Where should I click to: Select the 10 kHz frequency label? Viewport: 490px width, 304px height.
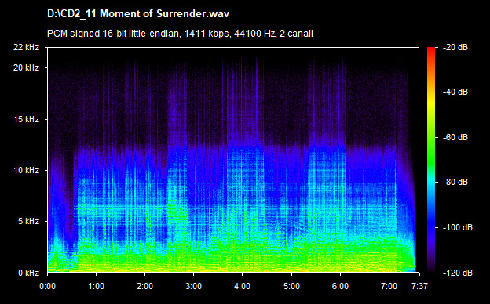point(26,170)
